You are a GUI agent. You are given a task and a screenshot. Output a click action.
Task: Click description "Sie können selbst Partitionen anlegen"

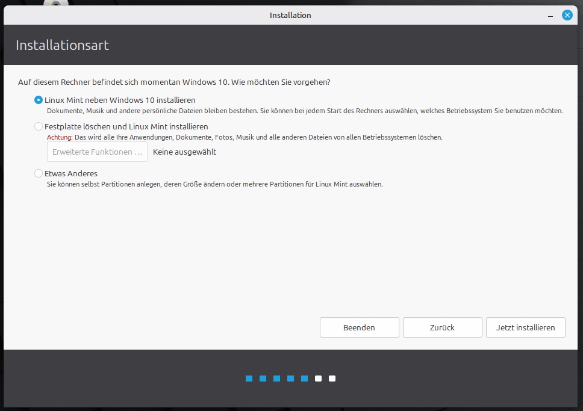coord(214,184)
